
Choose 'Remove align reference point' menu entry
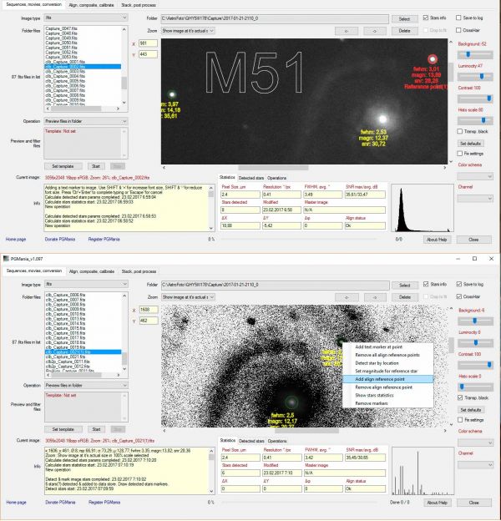coord(388,387)
